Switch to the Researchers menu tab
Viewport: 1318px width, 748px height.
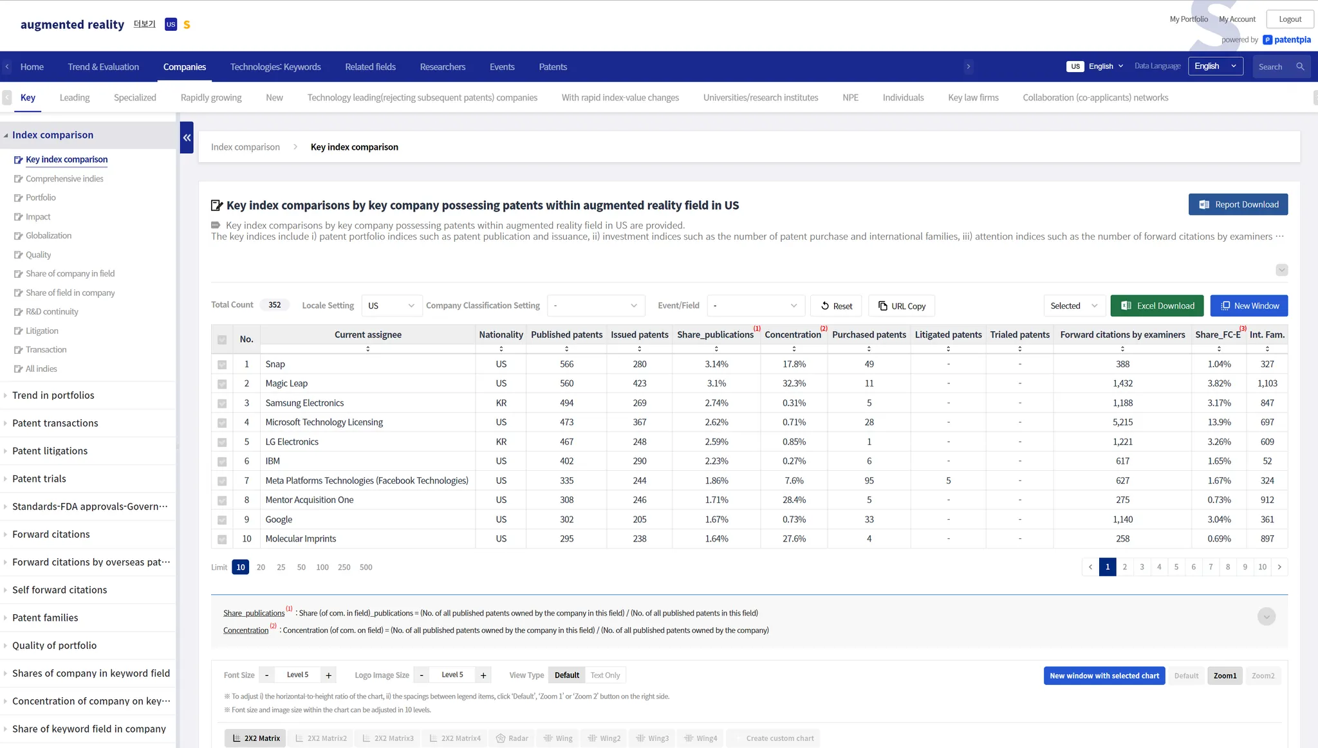(x=442, y=67)
